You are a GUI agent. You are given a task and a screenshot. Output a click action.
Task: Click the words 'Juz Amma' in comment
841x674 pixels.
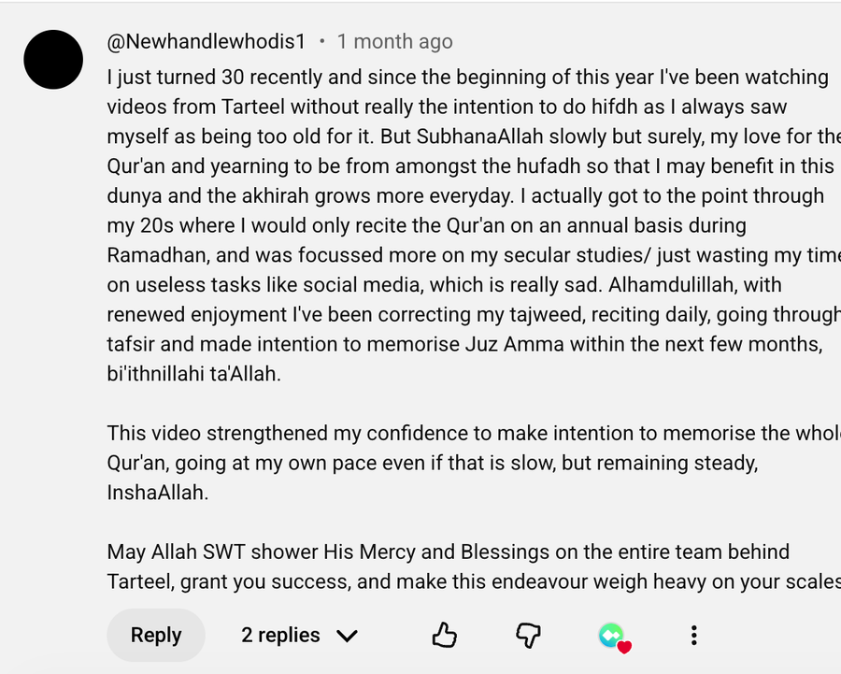click(514, 344)
